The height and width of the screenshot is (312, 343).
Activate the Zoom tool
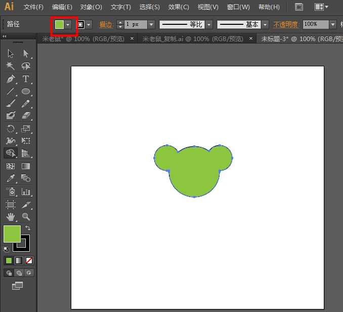point(26,217)
